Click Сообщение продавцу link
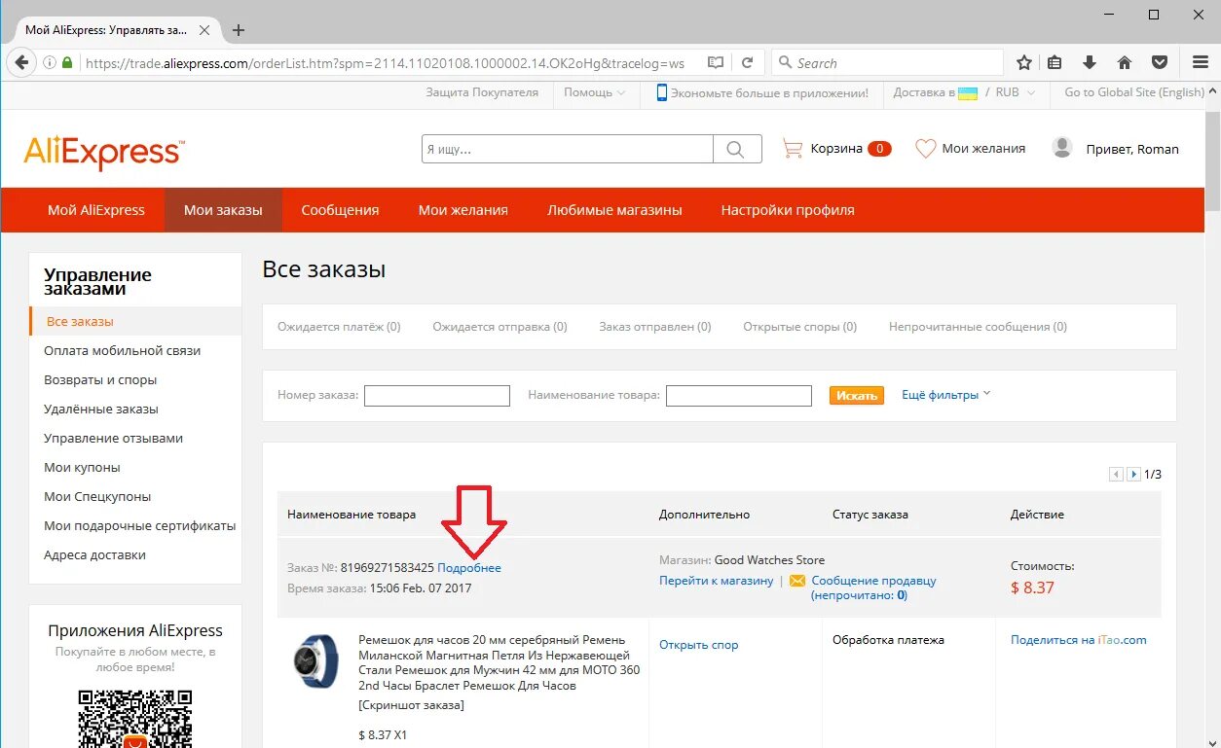This screenshot has height=748, width=1221. tap(873, 581)
